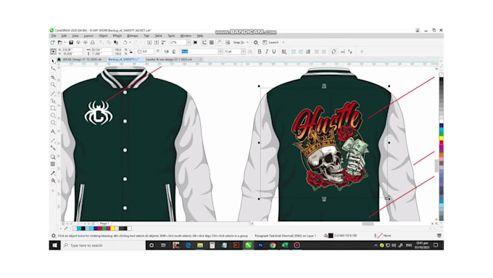Click the Welcome screen home icon
The width and height of the screenshot is (493, 278).
pos(59,60)
